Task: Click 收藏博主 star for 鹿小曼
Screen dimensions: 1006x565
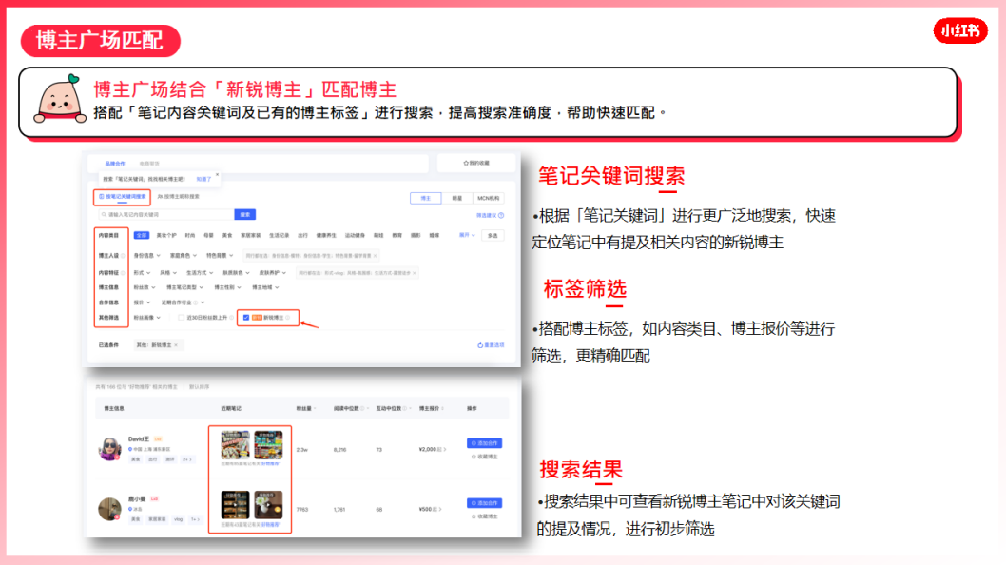Action: [x=474, y=516]
